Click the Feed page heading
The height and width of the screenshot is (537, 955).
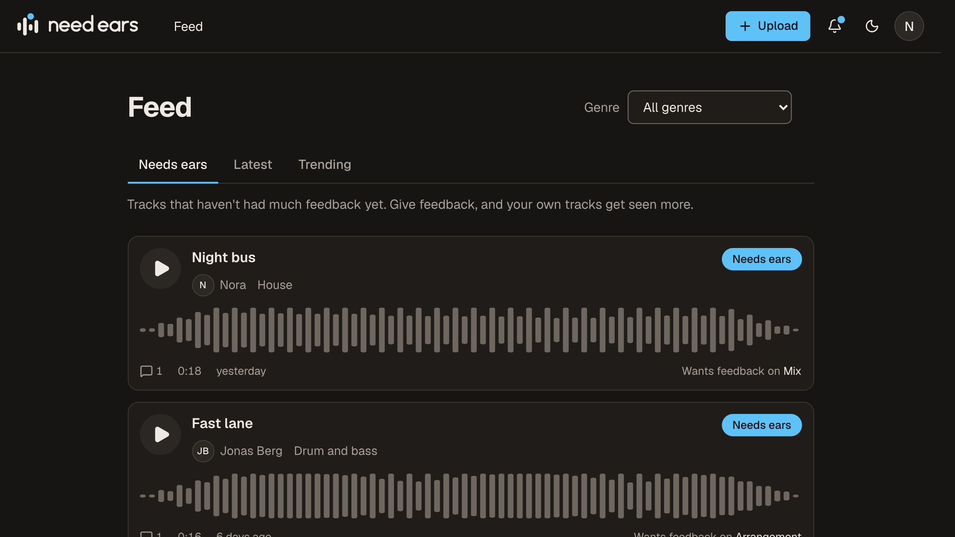(160, 107)
